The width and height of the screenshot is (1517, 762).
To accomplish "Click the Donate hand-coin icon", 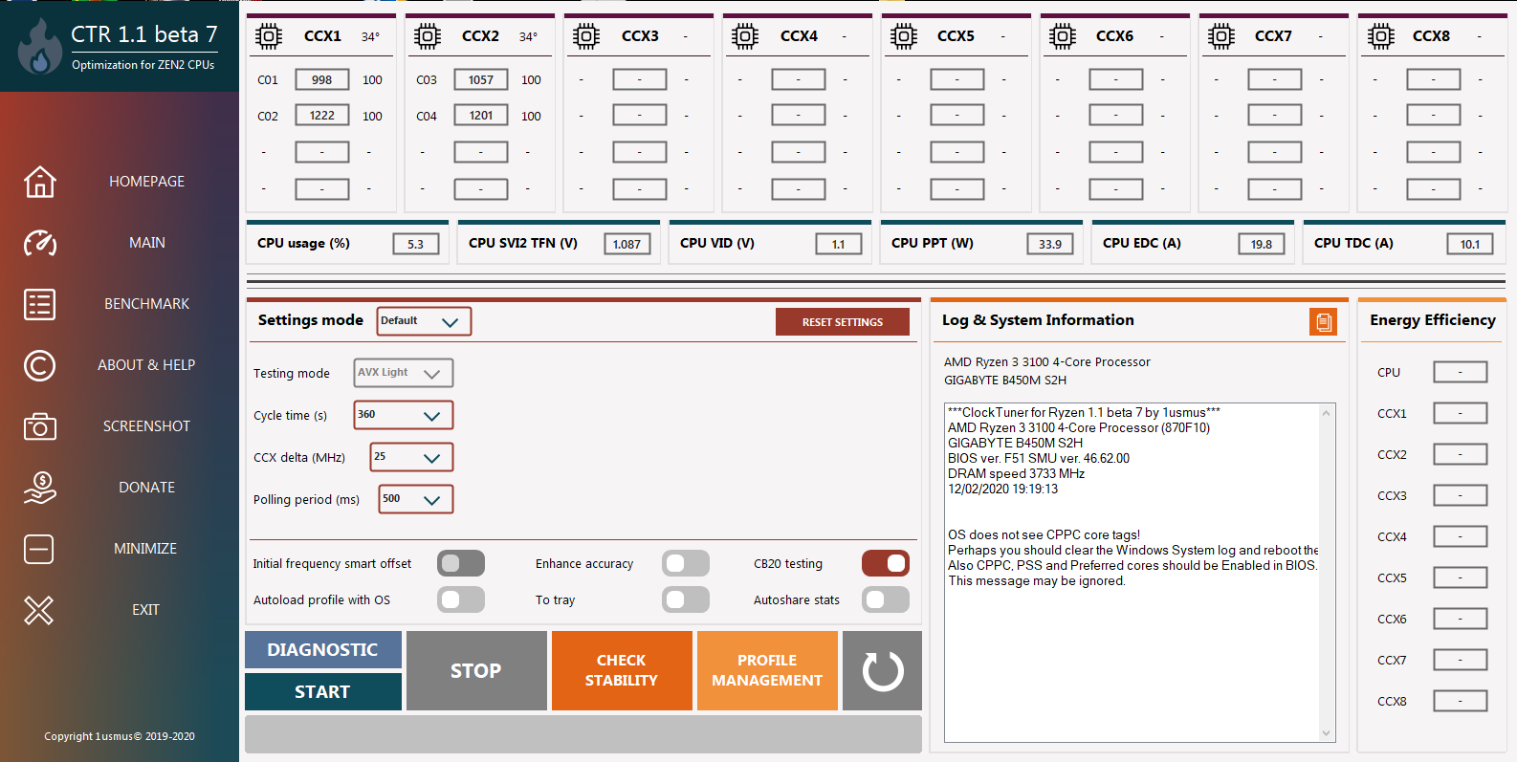I will pos(40,488).
